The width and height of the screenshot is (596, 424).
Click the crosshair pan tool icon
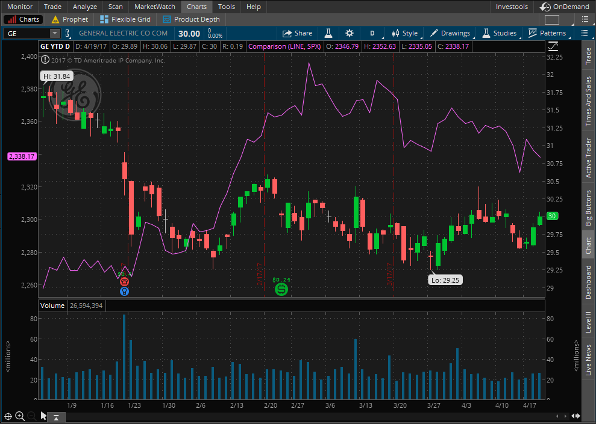[x=8, y=416]
